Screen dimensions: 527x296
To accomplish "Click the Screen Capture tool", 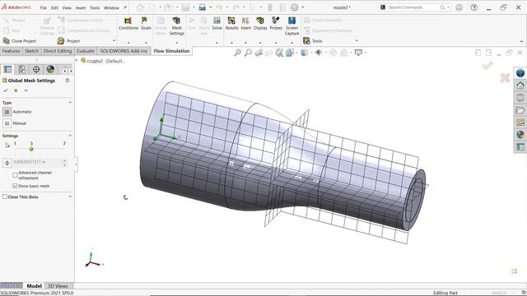I will click(291, 26).
